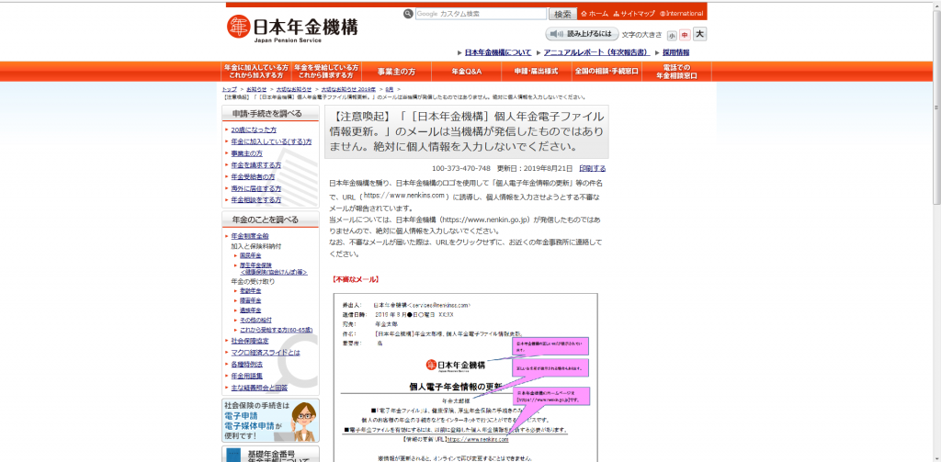Open その他の給付 sidebar link
The image size is (941, 462).
point(255,321)
